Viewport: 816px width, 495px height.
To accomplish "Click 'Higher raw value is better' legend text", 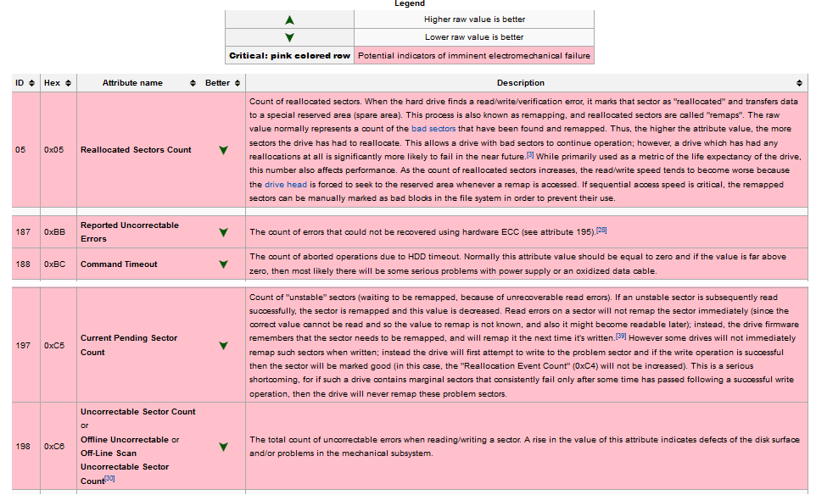I will pyautogui.click(x=475, y=19).
